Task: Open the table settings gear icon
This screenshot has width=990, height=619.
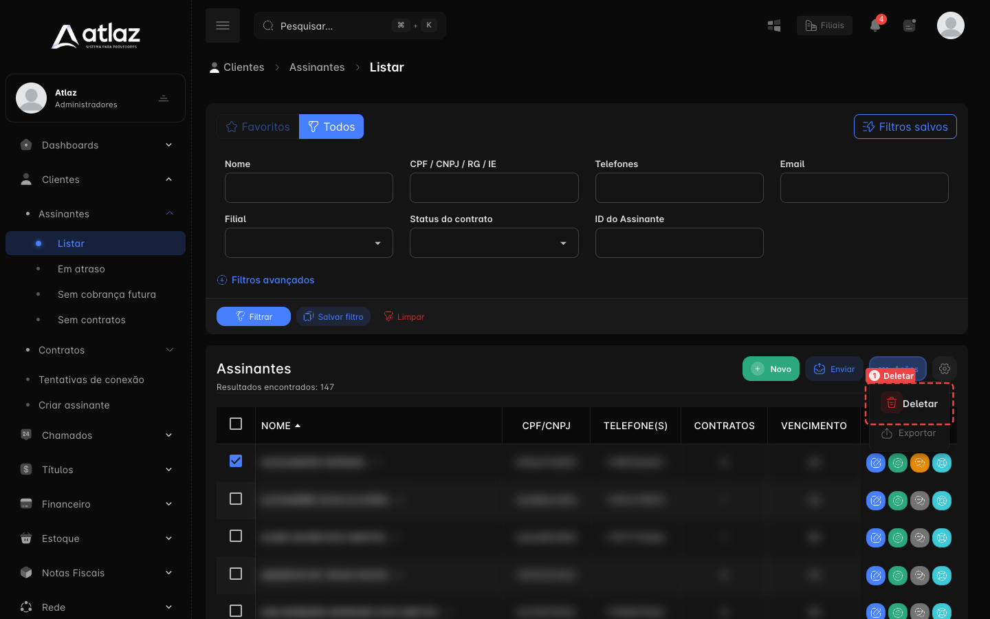Action: [945, 369]
